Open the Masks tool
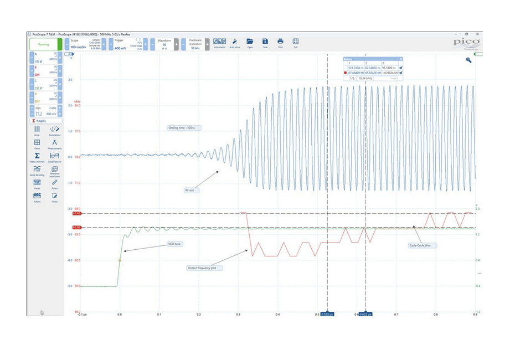 (x=37, y=183)
